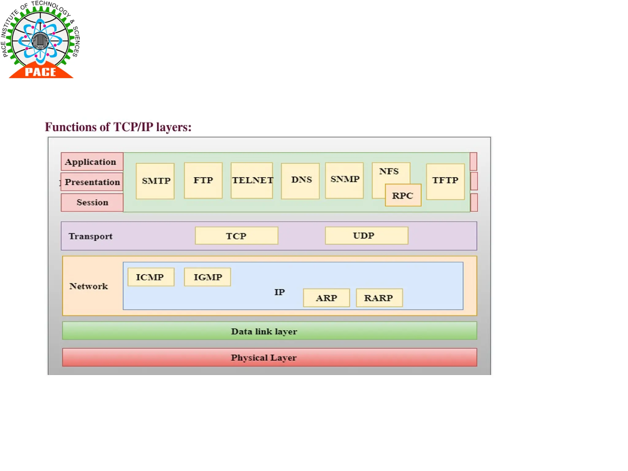Screen dimensions: 628x471
Task: Click the UDP transport box
Action: pos(366,235)
